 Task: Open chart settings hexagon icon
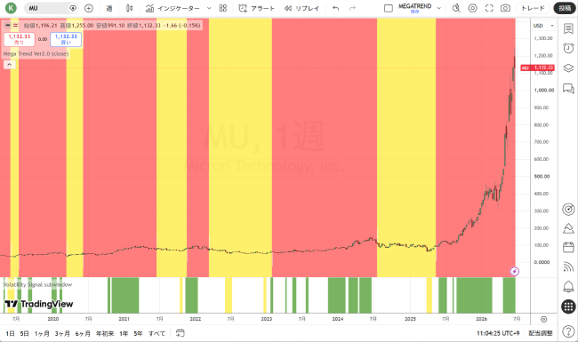coord(472,8)
